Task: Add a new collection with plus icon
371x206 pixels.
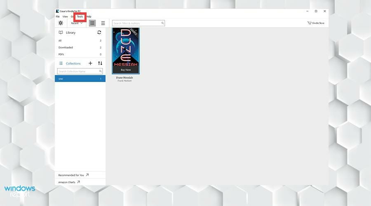Action: (x=90, y=63)
